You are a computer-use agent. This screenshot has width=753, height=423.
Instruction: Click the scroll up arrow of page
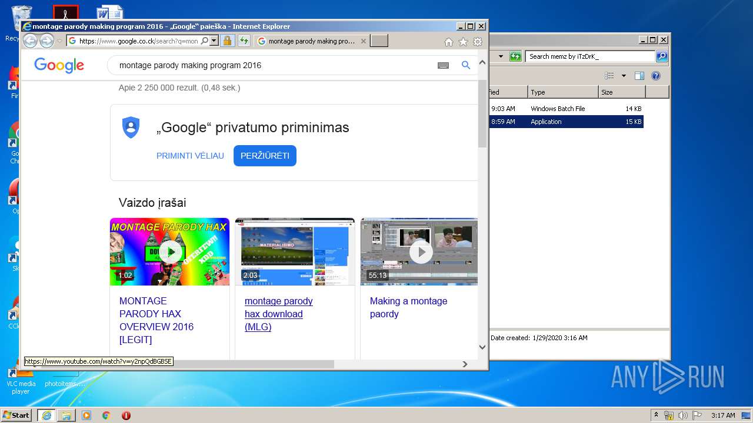482,62
